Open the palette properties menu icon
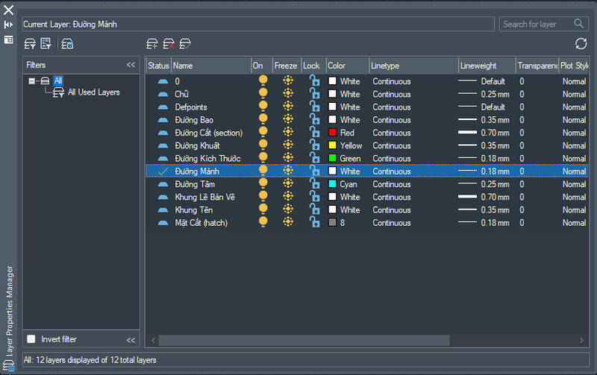The height and width of the screenshot is (375, 597). click(x=8, y=40)
